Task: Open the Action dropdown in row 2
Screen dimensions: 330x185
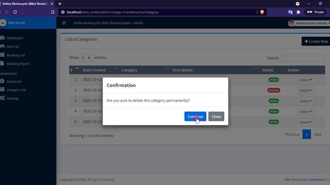Action: 306,90
